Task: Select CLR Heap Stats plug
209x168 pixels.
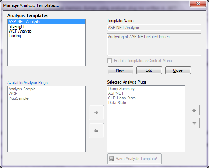Action: click(x=122, y=98)
